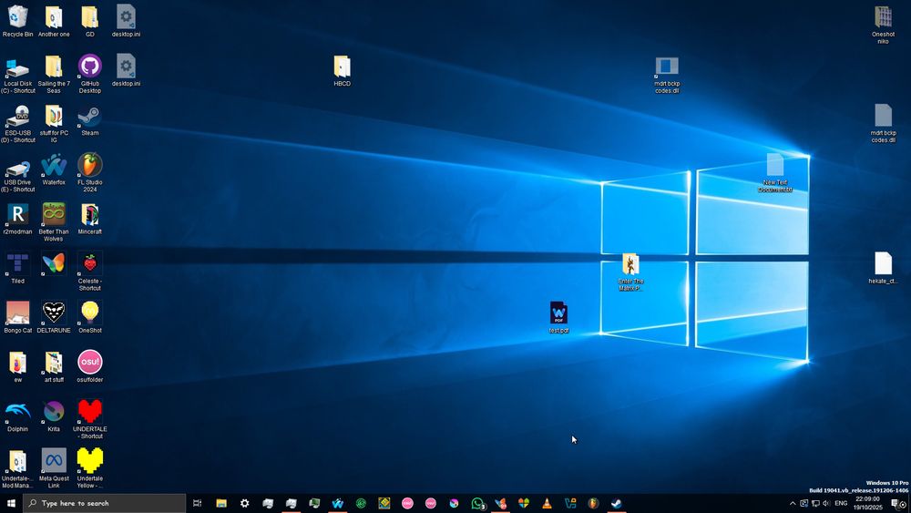Open the r2modman shortcut

pyautogui.click(x=17, y=219)
